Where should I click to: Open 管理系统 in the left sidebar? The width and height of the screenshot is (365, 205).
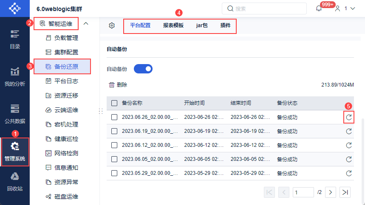click(x=15, y=152)
